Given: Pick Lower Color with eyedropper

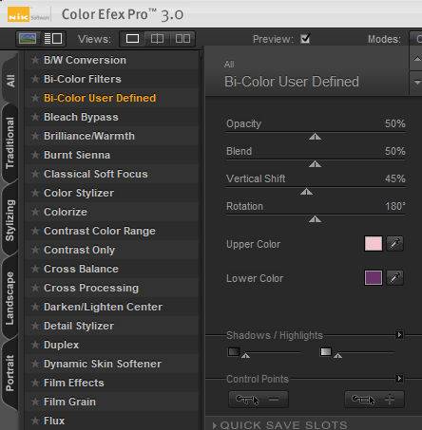Looking at the screenshot, I should pyautogui.click(x=394, y=278).
